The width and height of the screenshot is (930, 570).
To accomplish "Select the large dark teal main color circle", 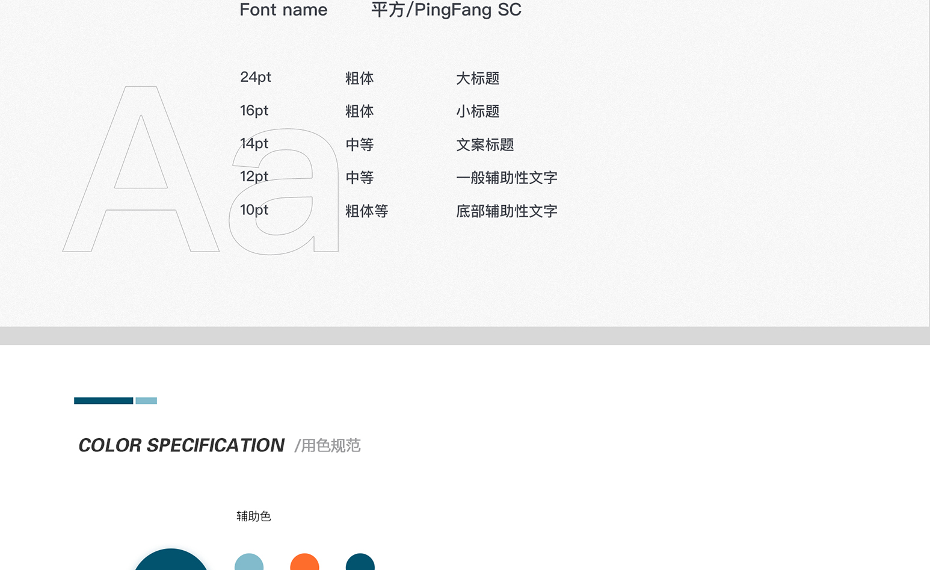I will pyautogui.click(x=171, y=560).
